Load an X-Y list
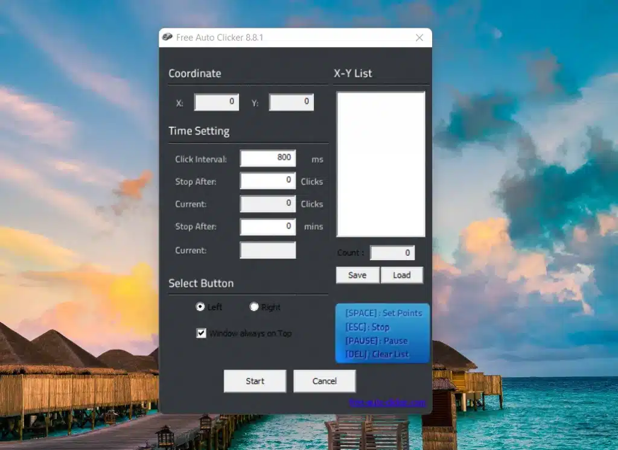This screenshot has width=618, height=450. 401,275
